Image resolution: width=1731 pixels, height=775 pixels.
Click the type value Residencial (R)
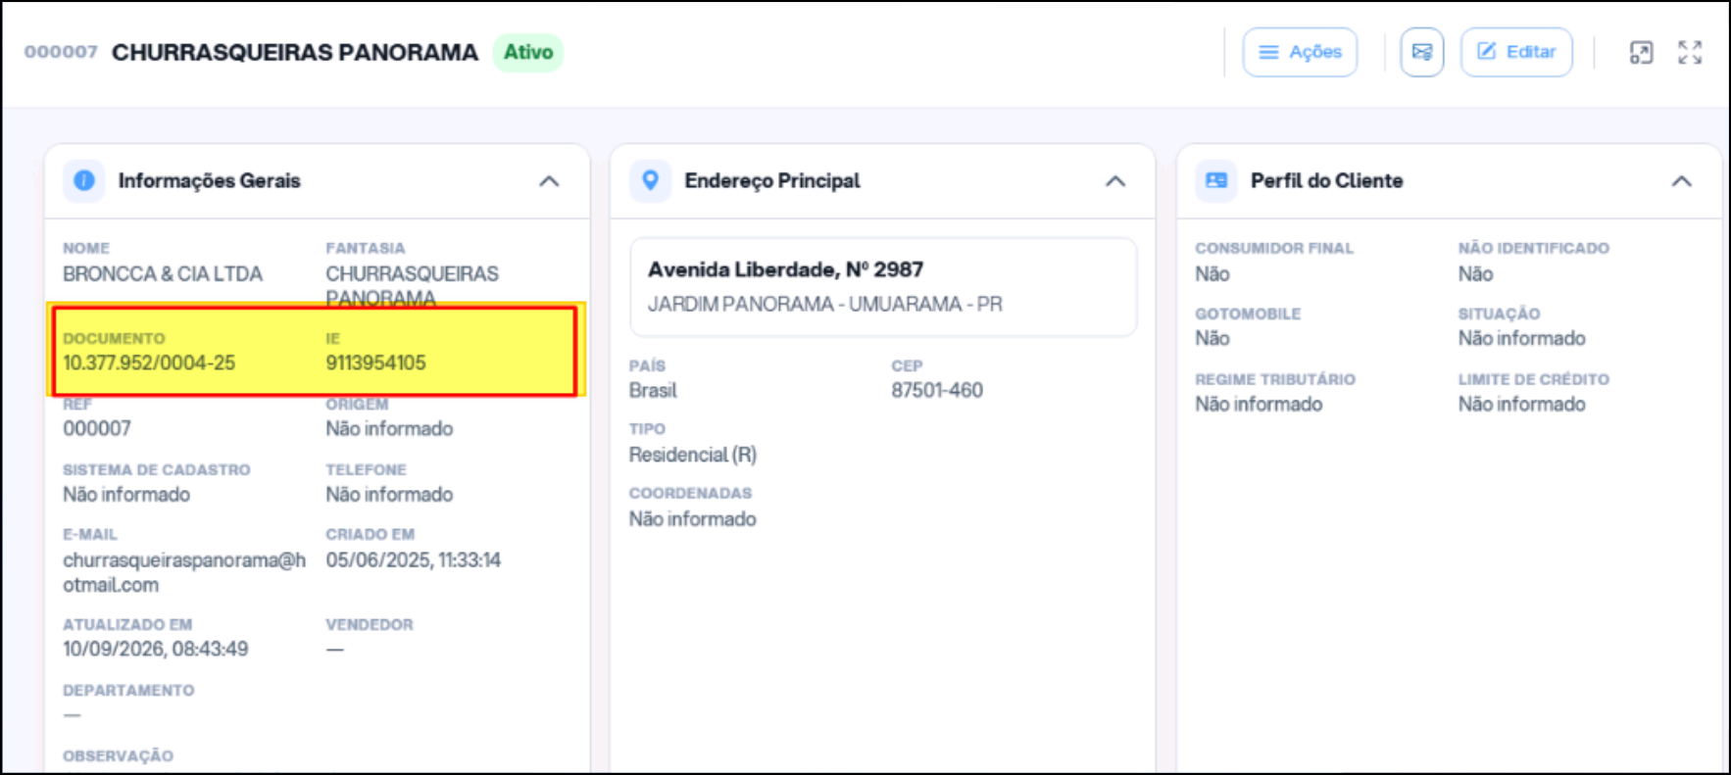[x=693, y=456]
